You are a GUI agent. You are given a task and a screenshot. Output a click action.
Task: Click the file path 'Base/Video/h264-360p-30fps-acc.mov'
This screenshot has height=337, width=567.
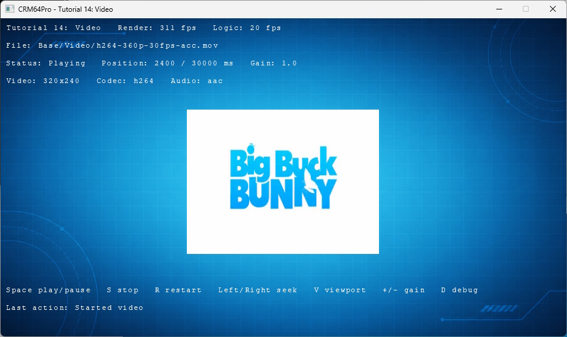tap(128, 45)
